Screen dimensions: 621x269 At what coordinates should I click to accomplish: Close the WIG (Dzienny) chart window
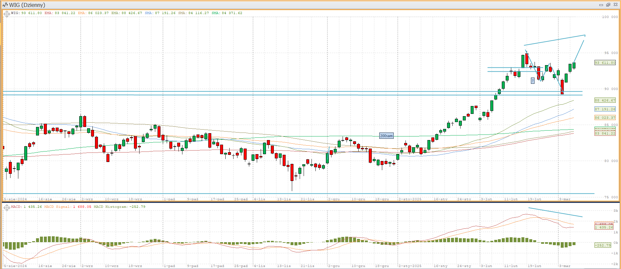[615, 5]
